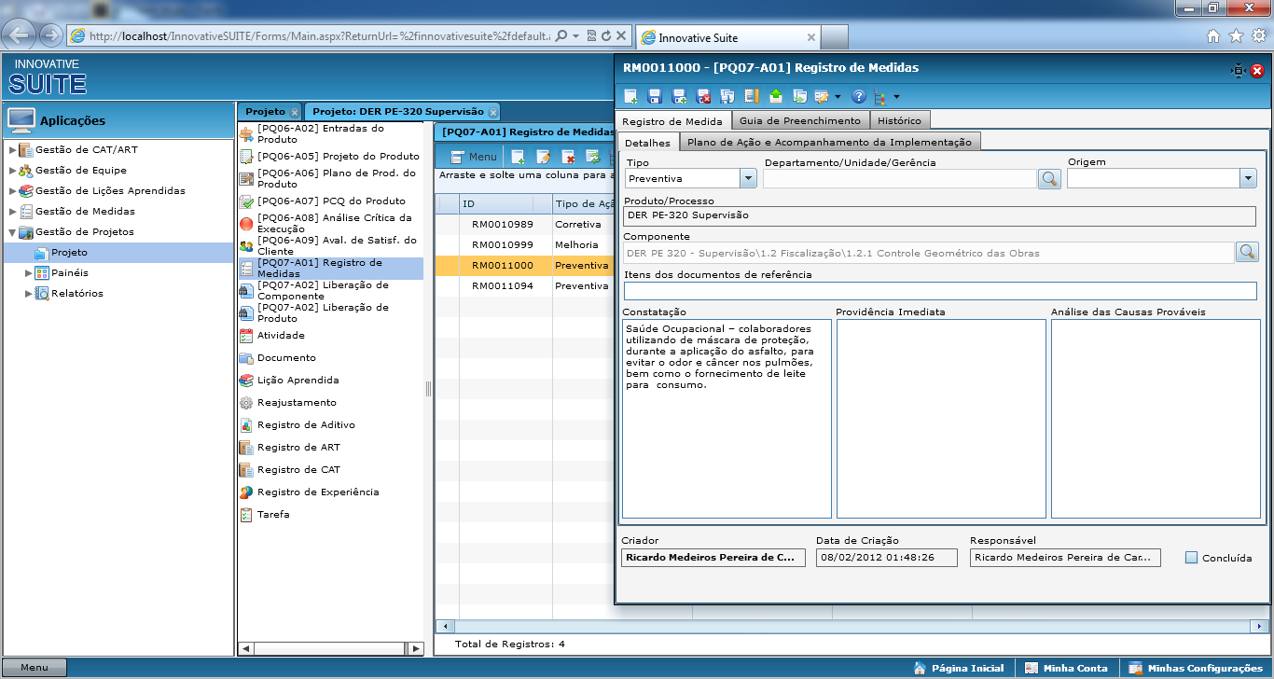Click the Menu button at bottom-left
Image resolution: width=1274 pixels, height=679 pixels.
point(35,668)
